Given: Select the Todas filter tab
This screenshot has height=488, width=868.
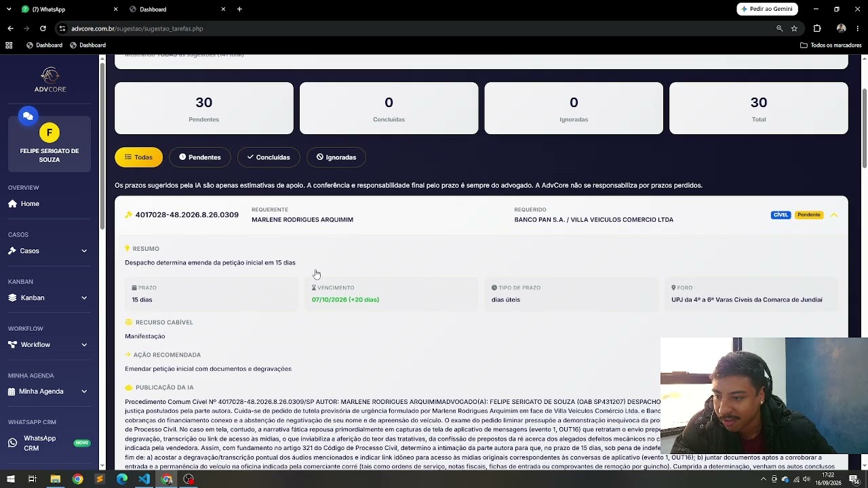Looking at the screenshot, I should click(138, 157).
